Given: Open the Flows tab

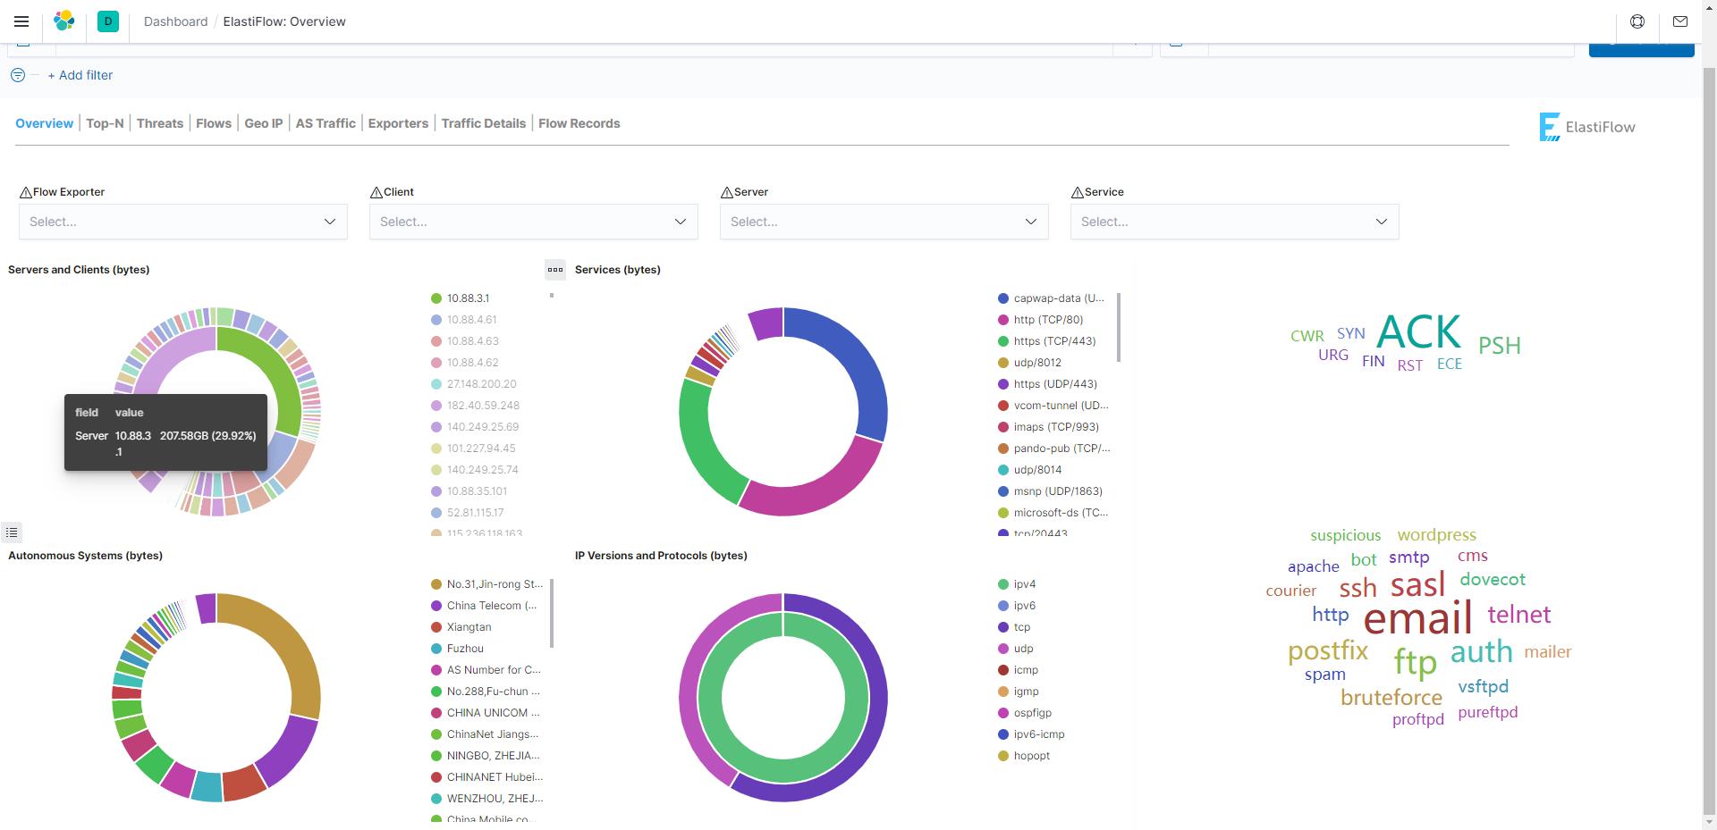Looking at the screenshot, I should coord(214,123).
